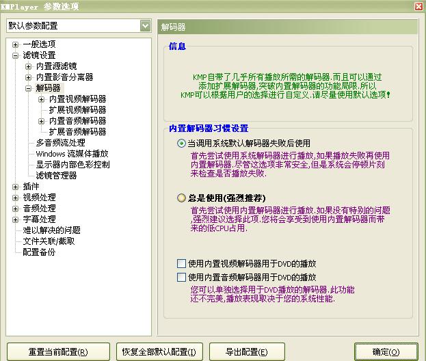
Task: Expand the 视频处理 tree node
Action: coord(16,198)
